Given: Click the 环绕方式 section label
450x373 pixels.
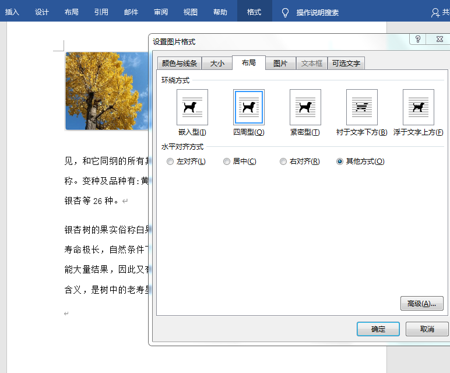Looking at the screenshot, I should (x=175, y=80).
